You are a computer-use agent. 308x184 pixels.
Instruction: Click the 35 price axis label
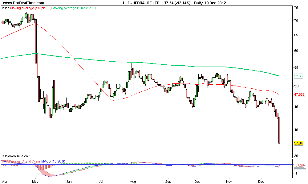click(296, 156)
